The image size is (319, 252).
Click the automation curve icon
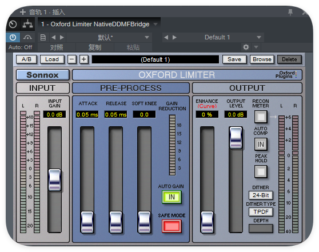tap(27, 37)
